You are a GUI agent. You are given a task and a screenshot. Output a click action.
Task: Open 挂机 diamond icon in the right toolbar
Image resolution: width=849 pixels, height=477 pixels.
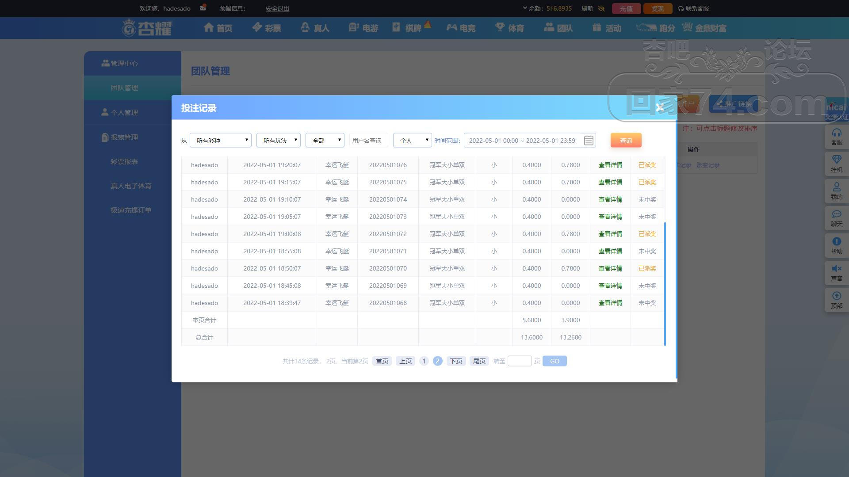click(x=837, y=164)
